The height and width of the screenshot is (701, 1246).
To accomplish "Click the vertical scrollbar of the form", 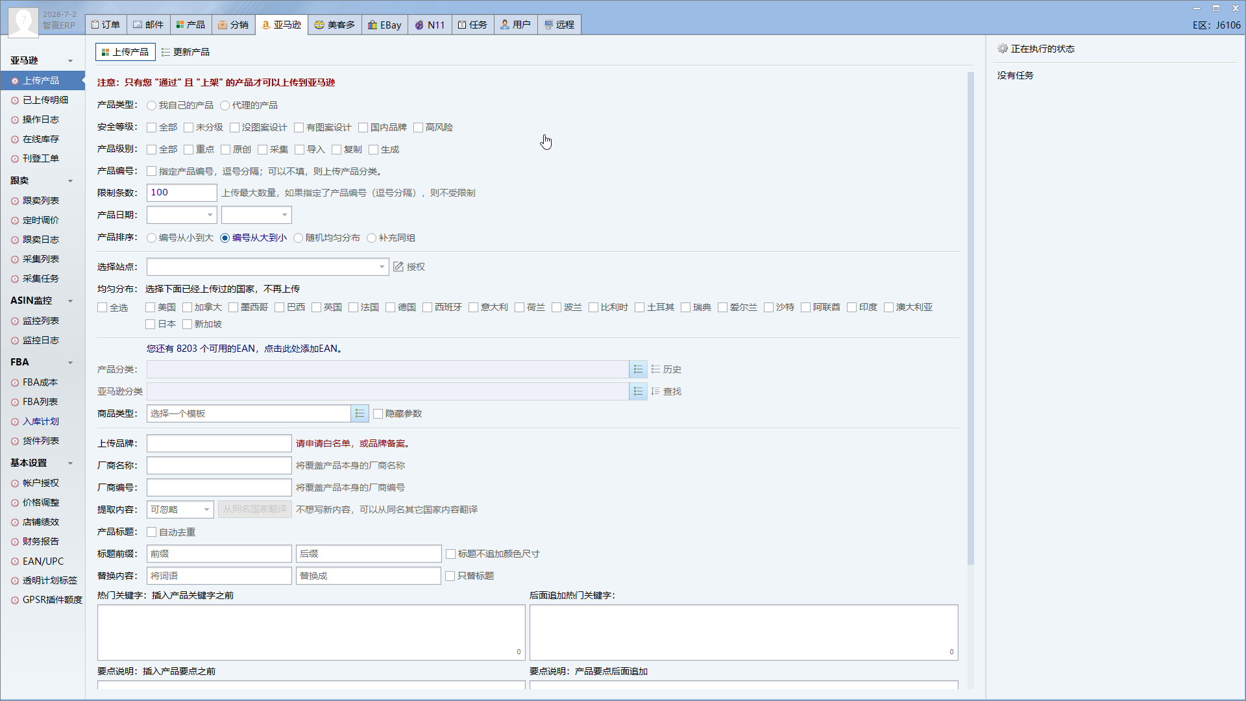I will coord(970,318).
